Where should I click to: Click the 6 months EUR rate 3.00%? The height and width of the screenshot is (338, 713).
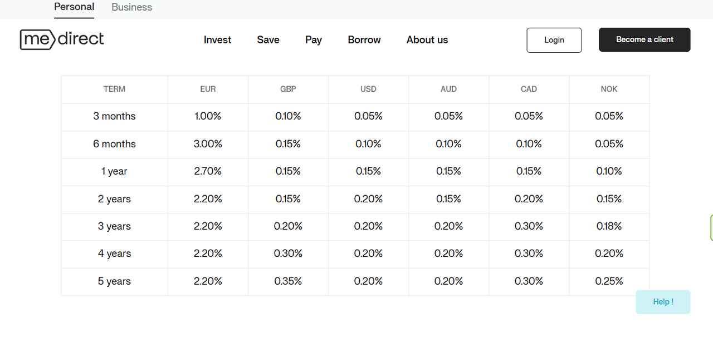[208, 144]
